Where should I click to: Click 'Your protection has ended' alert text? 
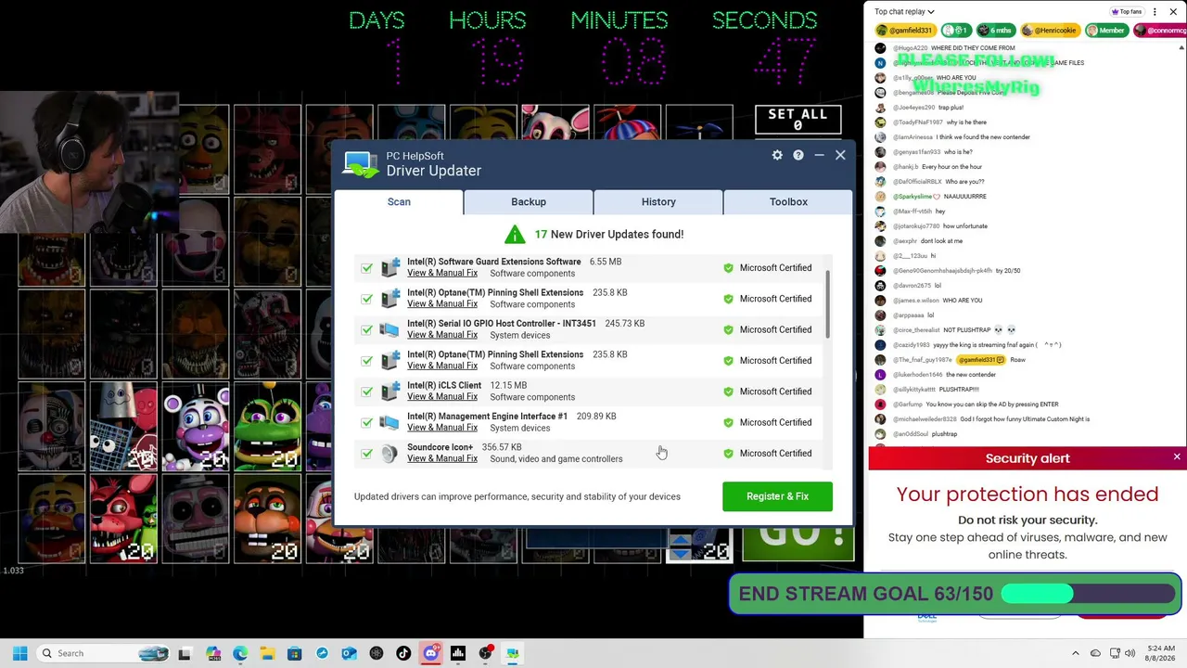1027,495
